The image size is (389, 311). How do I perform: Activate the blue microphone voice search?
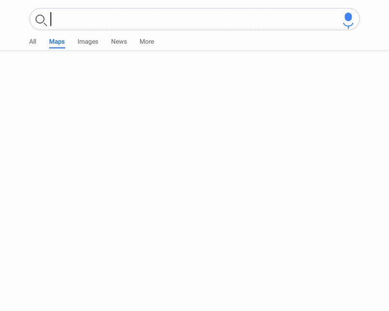tap(348, 19)
